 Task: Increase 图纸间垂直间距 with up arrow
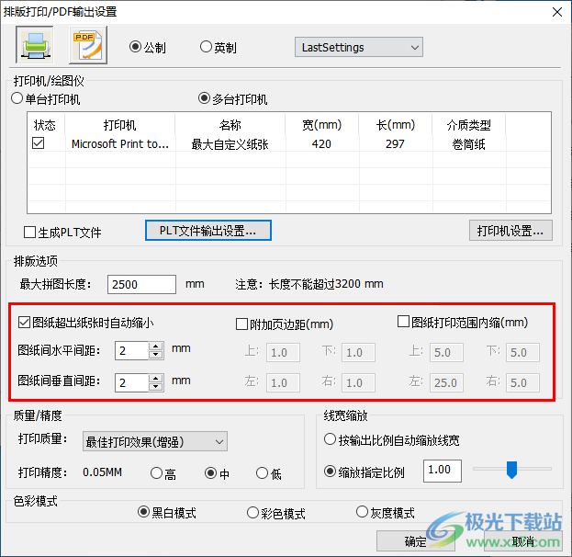tap(156, 378)
